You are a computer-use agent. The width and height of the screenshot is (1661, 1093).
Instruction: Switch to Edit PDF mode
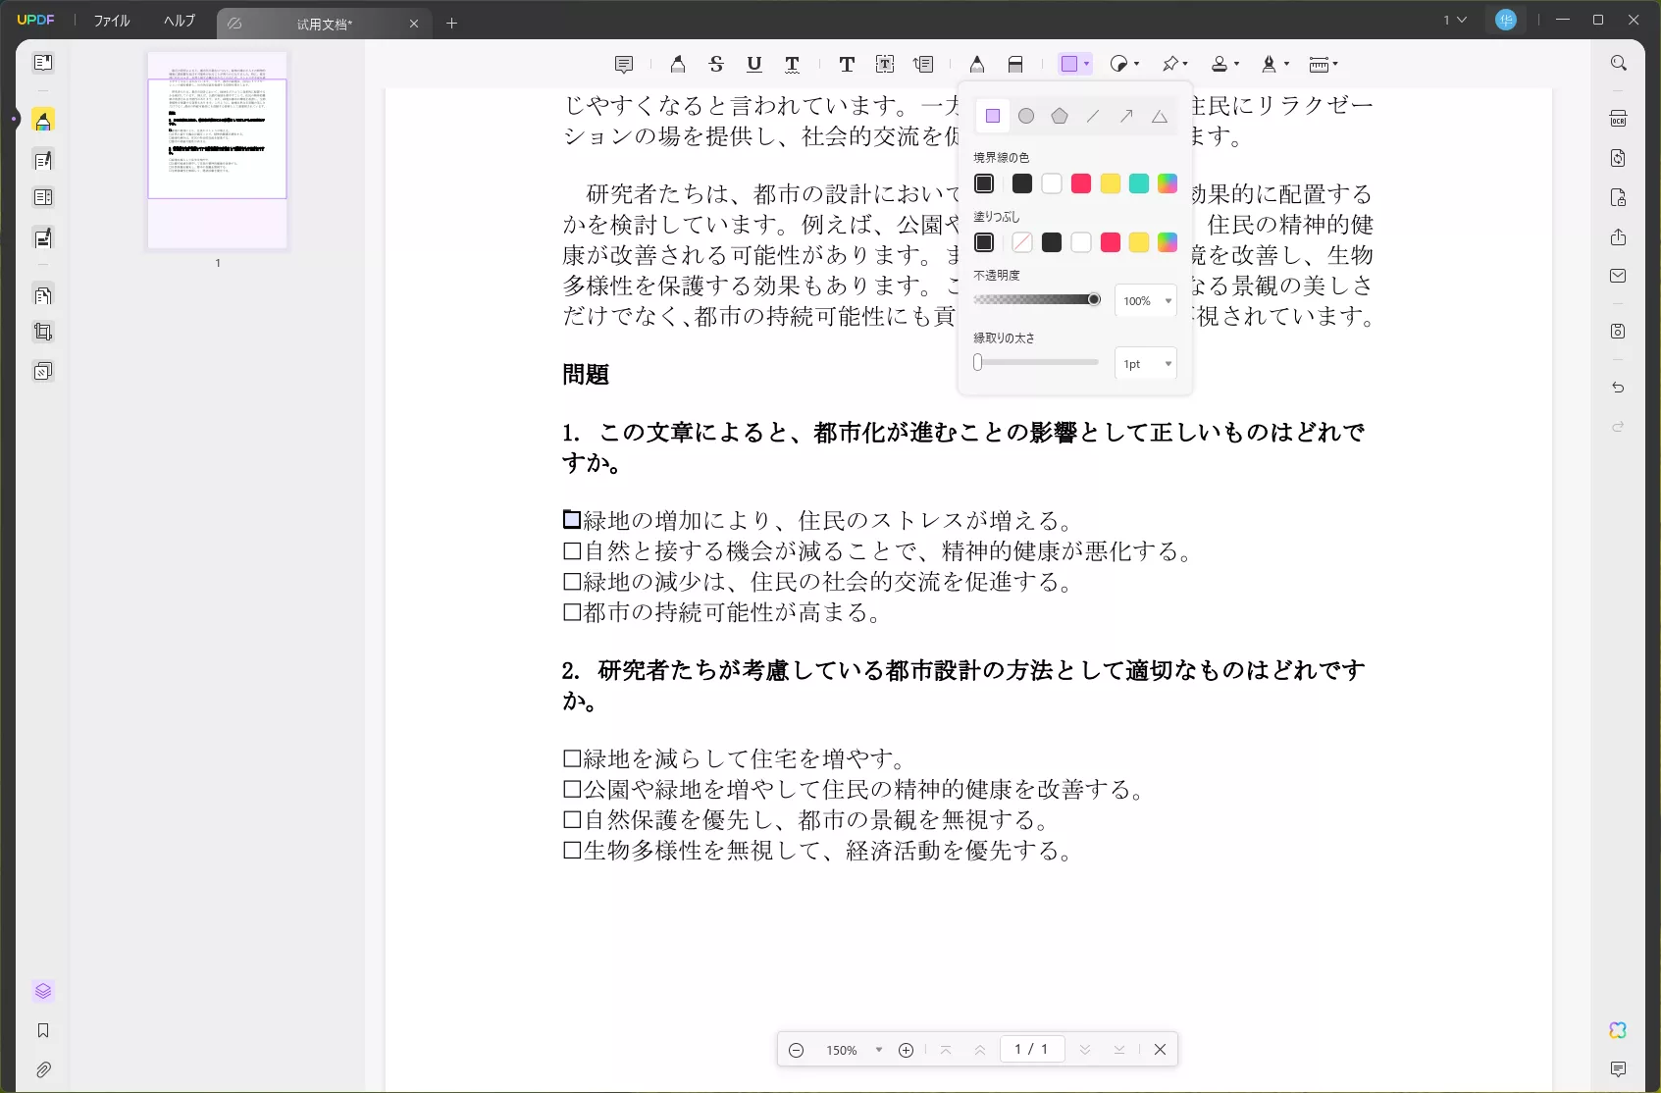[x=43, y=160]
